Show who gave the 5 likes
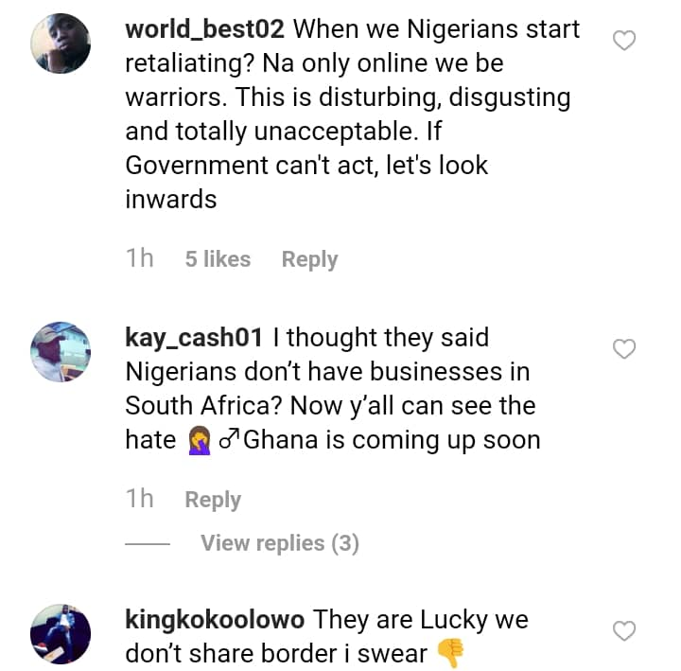This screenshot has height=671, width=681. click(218, 259)
